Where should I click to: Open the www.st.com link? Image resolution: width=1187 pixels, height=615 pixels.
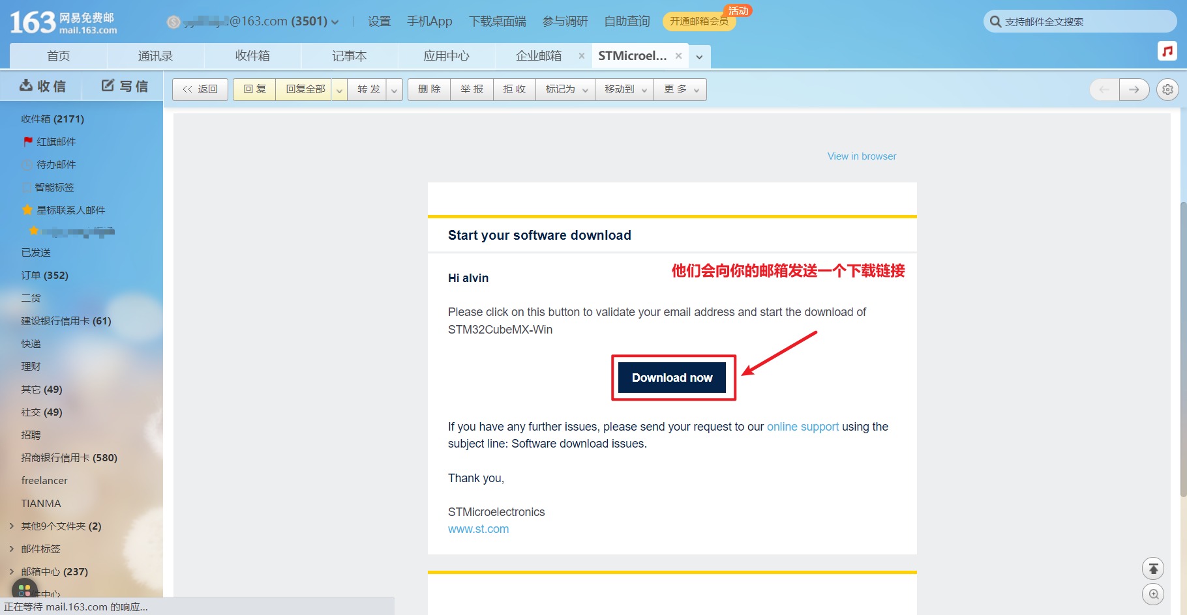click(x=478, y=529)
